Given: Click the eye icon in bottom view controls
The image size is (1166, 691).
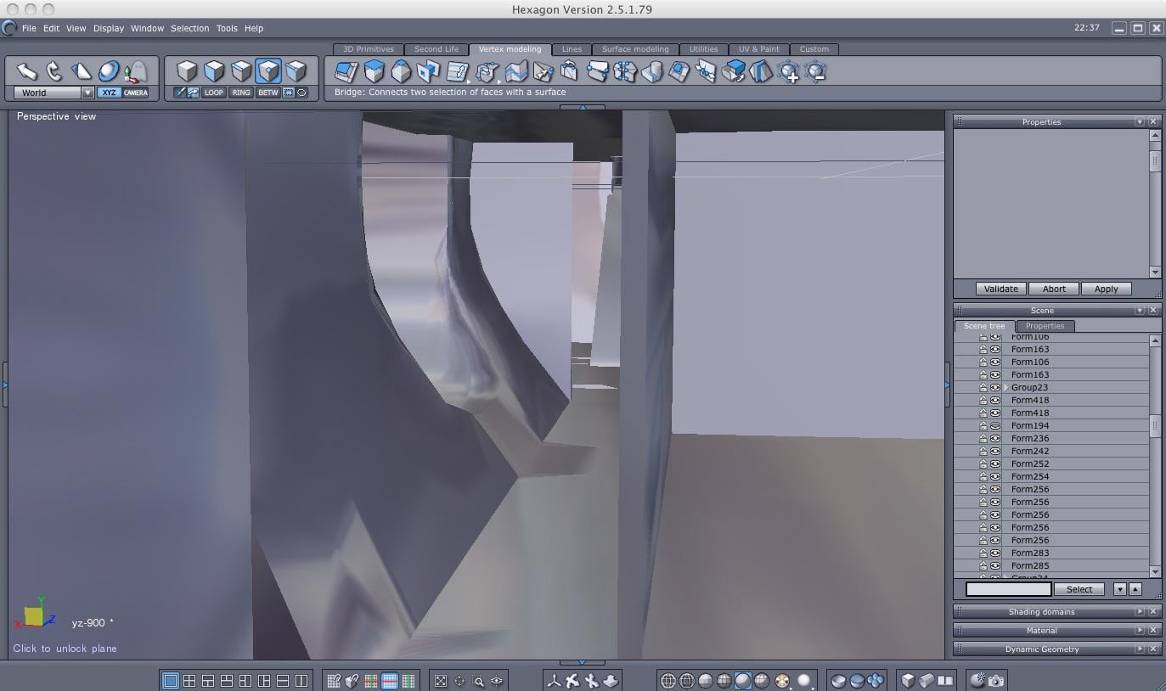Looking at the screenshot, I should [497, 680].
